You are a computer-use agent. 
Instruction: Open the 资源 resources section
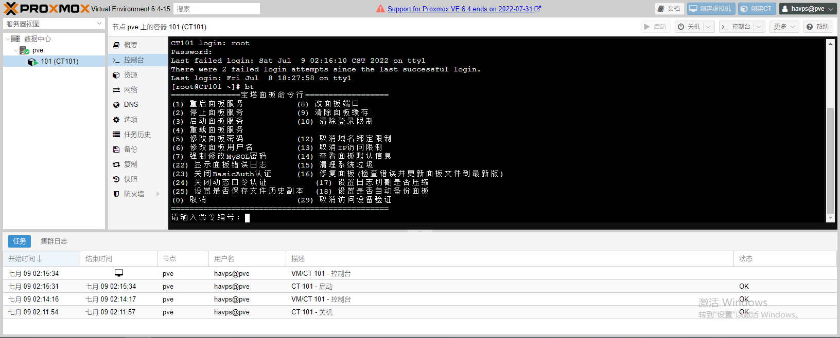(130, 75)
